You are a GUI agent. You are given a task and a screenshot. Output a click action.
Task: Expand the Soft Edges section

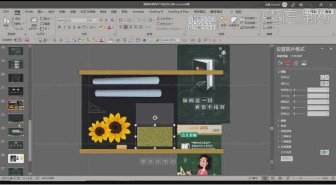pyautogui.click(x=279, y=131)
